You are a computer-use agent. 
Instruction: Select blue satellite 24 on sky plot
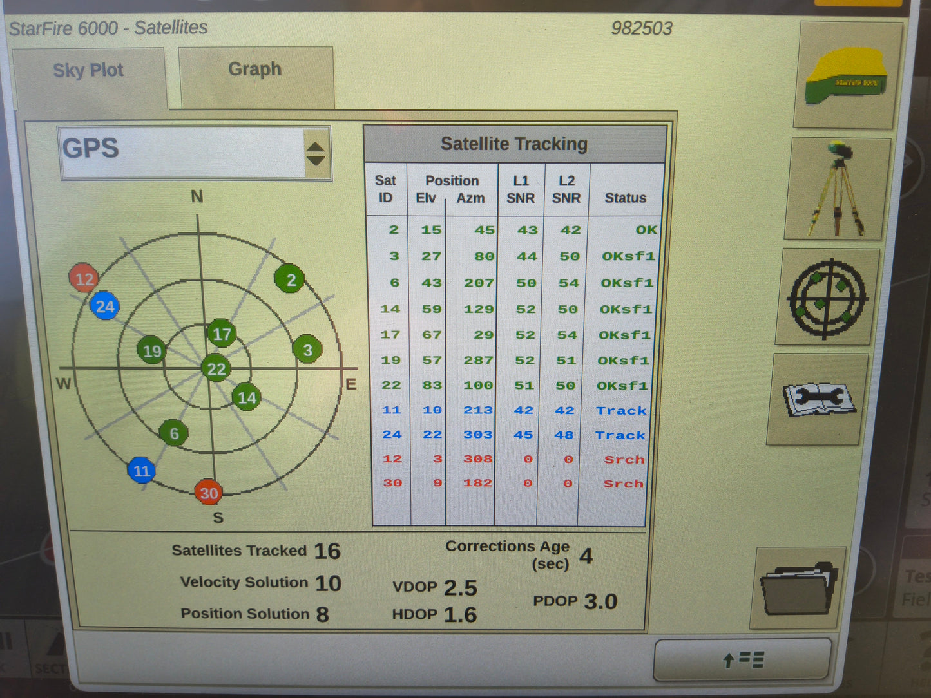104,306
